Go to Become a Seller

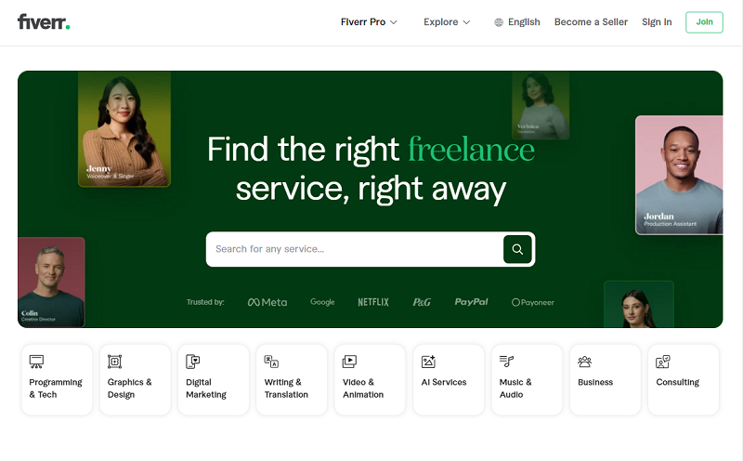coord(591,22)
